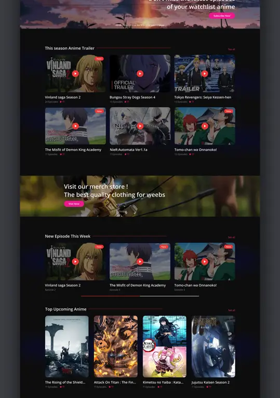Click the Visit Now merch store button
The width and height of the screenshot is (280, 398).
click(74, 204)
